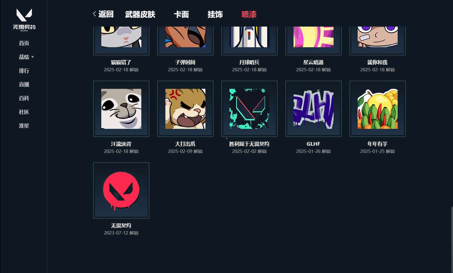Switch to the 挂饰 tab

click(215, 14)
